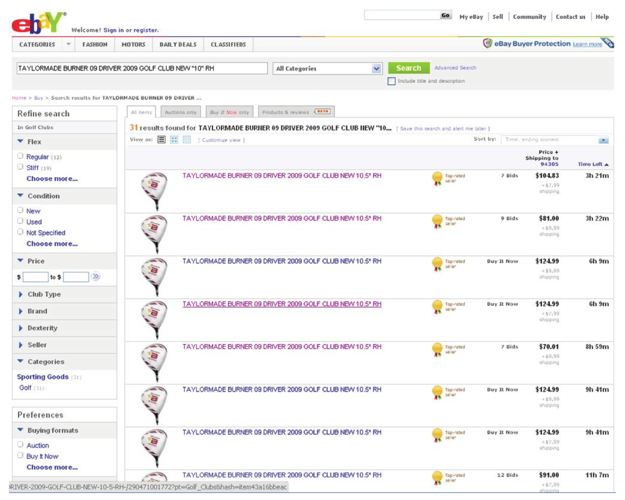Expand the Seller filter
Viewport: 625px width, 500px height.
pyautogui.click(x=21, y=344)
